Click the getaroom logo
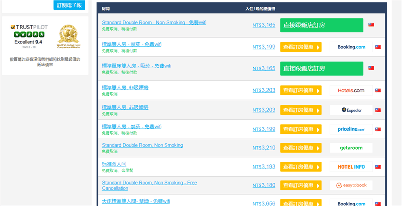 tap(351, 148)
